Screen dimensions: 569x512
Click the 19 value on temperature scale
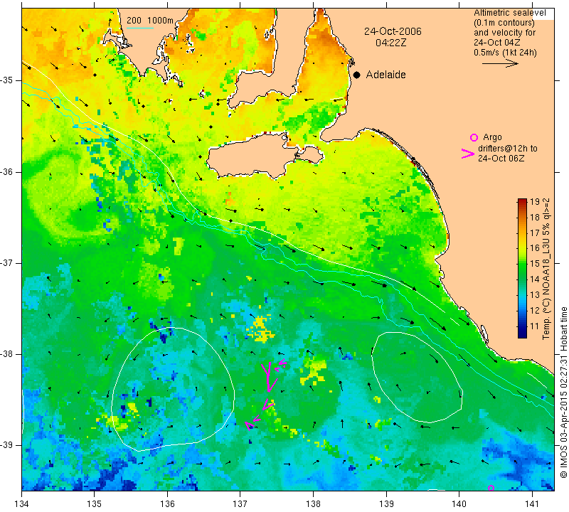point(535,202)
